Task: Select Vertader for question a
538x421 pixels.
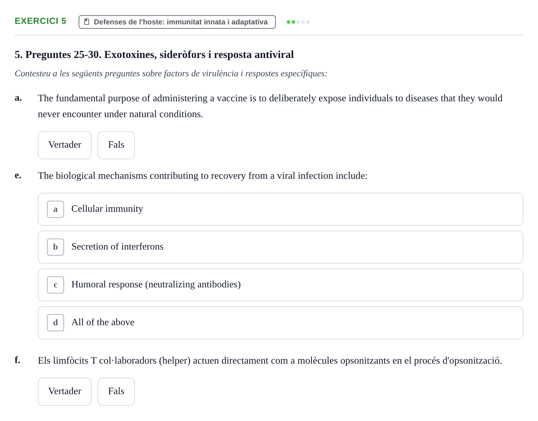Action: point(65,145)
